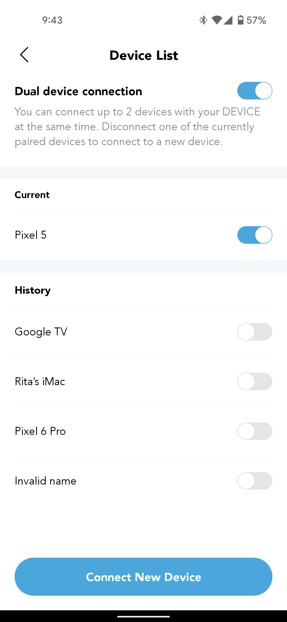Tap the Invalid name device label

[x=45, y=481]
